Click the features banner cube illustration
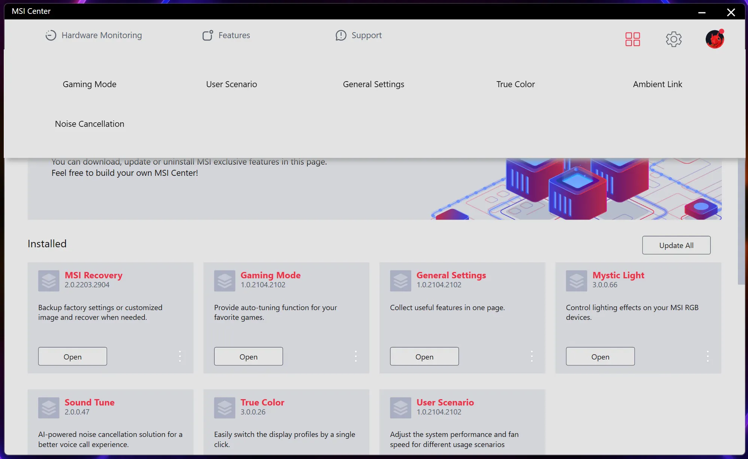 (577, 189)
